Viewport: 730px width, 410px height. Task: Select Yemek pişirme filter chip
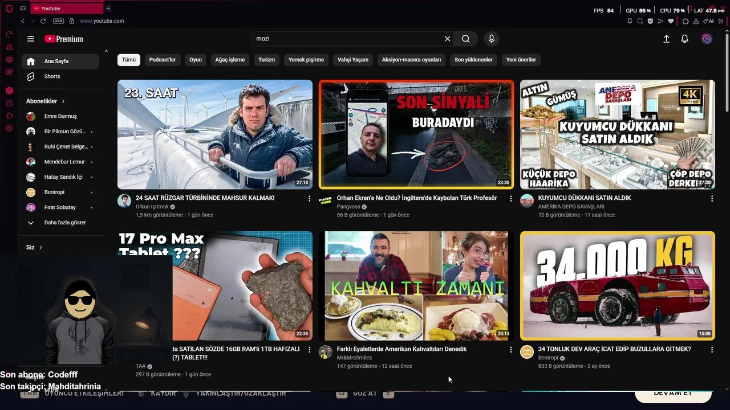tap(306, 60)
